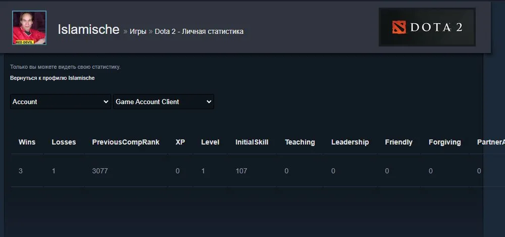Click the Leadership value 0
This screenshot has width=505, height=237.
click(x=333, y=171)
